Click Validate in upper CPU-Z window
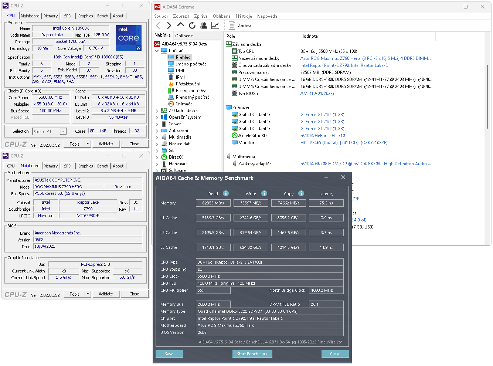The height and width of the screenshot is (366, 493). [106, 144]
